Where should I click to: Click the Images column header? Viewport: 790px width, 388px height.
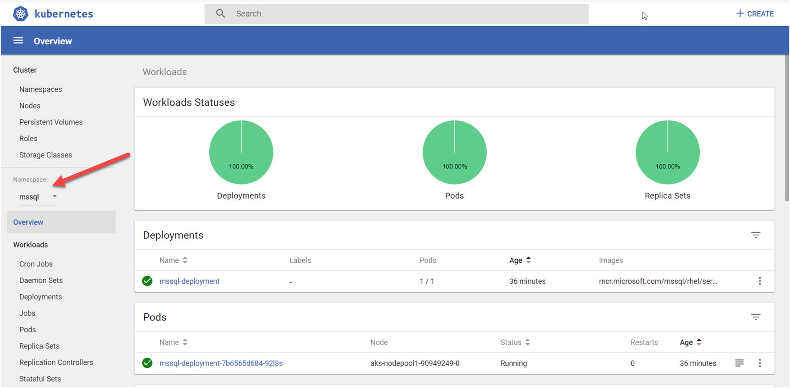[611, 260]
